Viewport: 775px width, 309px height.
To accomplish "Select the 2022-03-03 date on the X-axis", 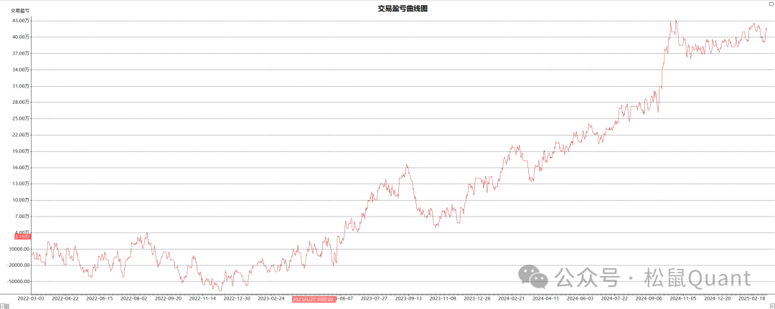I will coord(31,298).
